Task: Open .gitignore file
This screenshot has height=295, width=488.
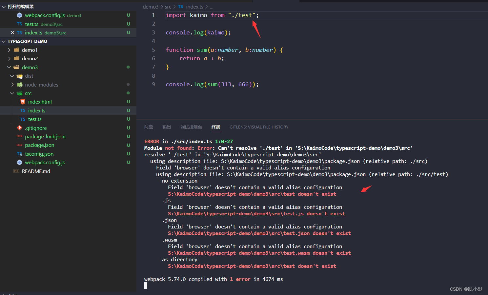Action: [x=36, y=128]
